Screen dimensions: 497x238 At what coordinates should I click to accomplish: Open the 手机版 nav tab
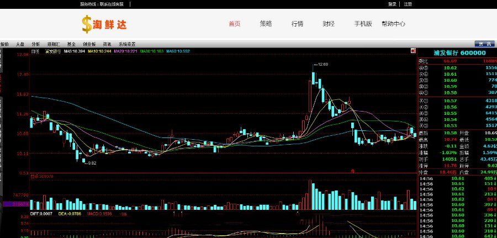tap(363, 24)
